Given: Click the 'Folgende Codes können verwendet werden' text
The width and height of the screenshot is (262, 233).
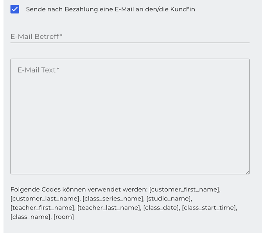Looking at the screenshot, I should point(79,190).
